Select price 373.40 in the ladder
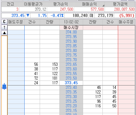Screen dimensions: 136x115 (x=71, y=88)
